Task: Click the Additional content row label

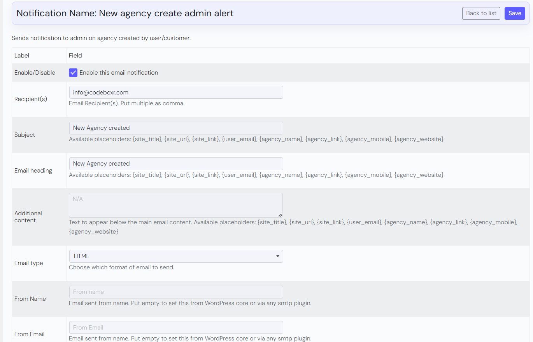Action: pos(28,217)
